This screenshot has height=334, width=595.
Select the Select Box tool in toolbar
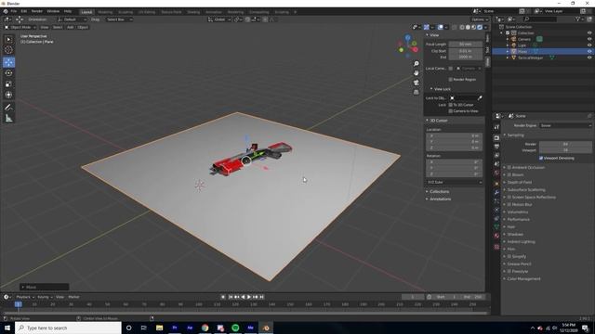click(8, 39)
